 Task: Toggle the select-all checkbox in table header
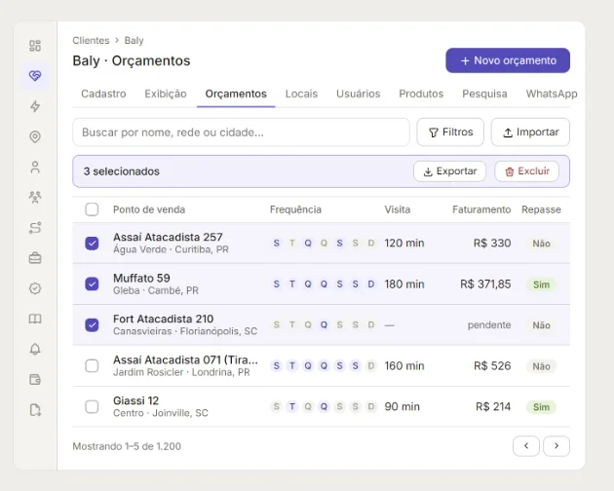[92, 209]
